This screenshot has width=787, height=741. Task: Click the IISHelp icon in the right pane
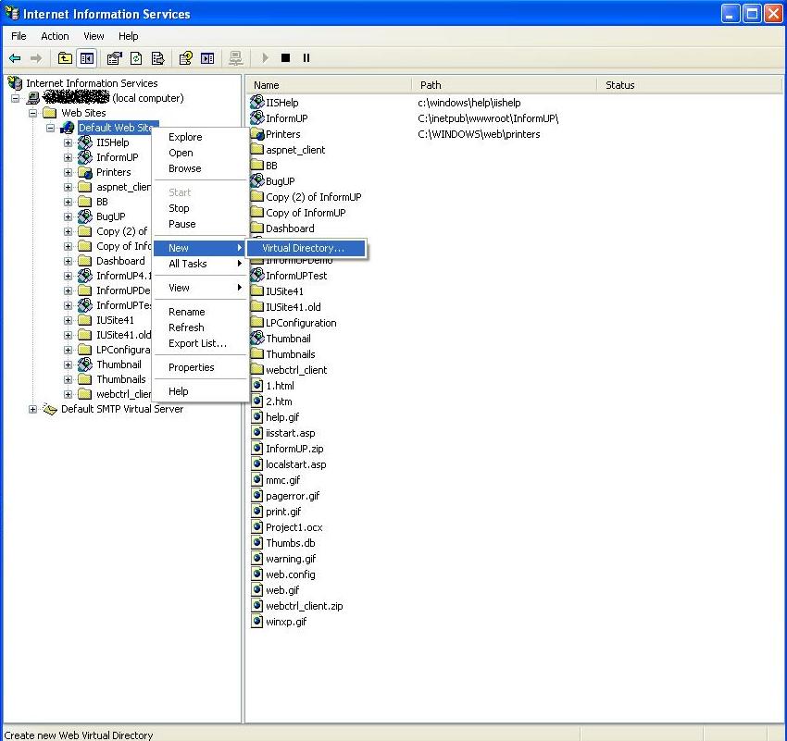point(257,103)
